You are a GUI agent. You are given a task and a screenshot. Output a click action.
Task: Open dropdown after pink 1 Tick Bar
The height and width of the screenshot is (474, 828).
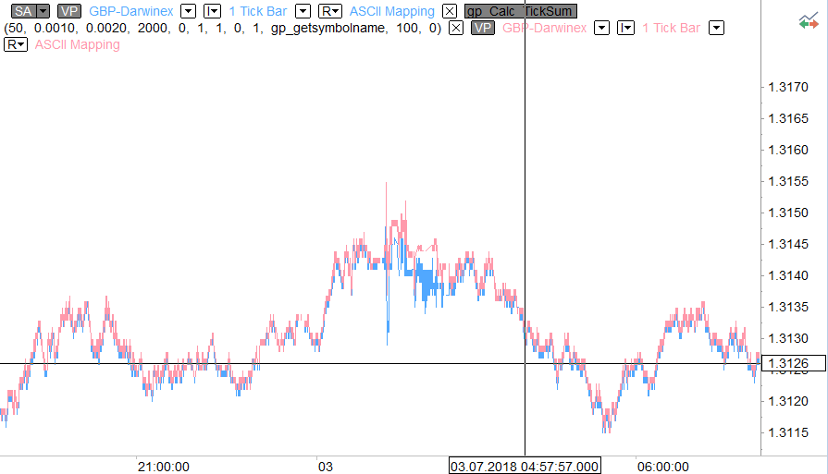(716, 28)
